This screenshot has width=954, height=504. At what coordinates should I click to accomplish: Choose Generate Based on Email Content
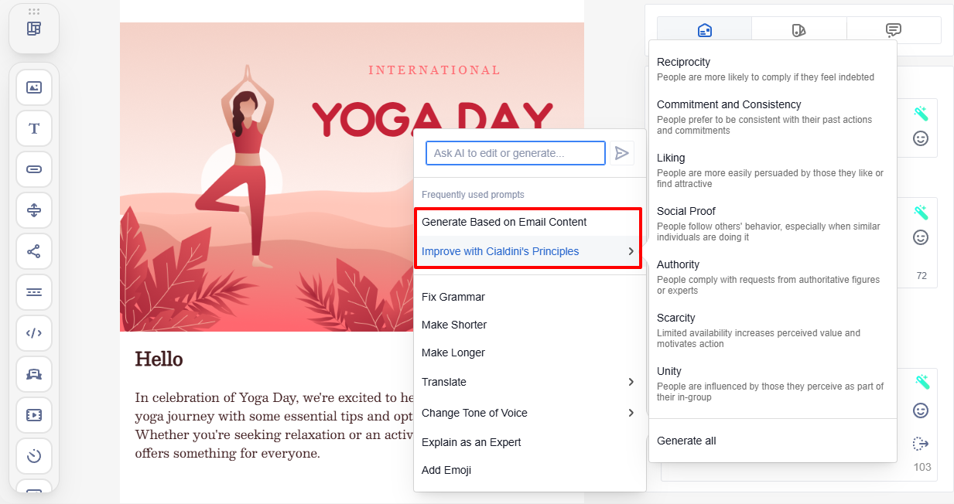pos(530,222)
